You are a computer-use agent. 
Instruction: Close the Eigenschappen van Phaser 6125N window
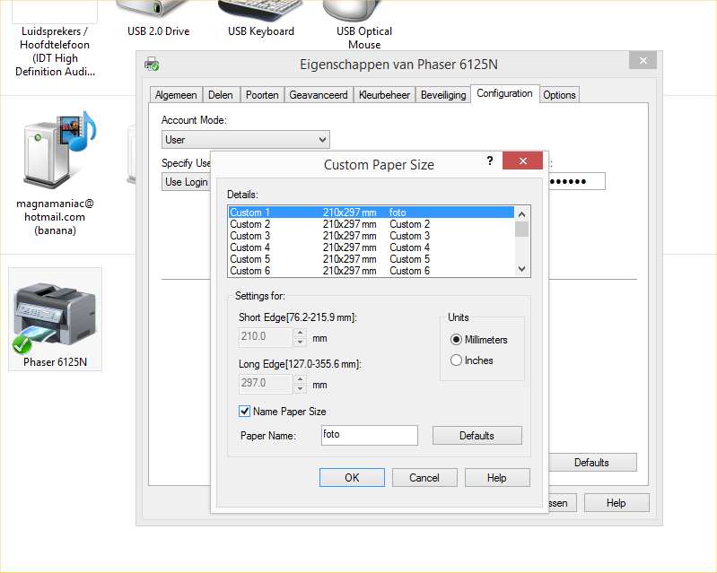click(643, 60)
